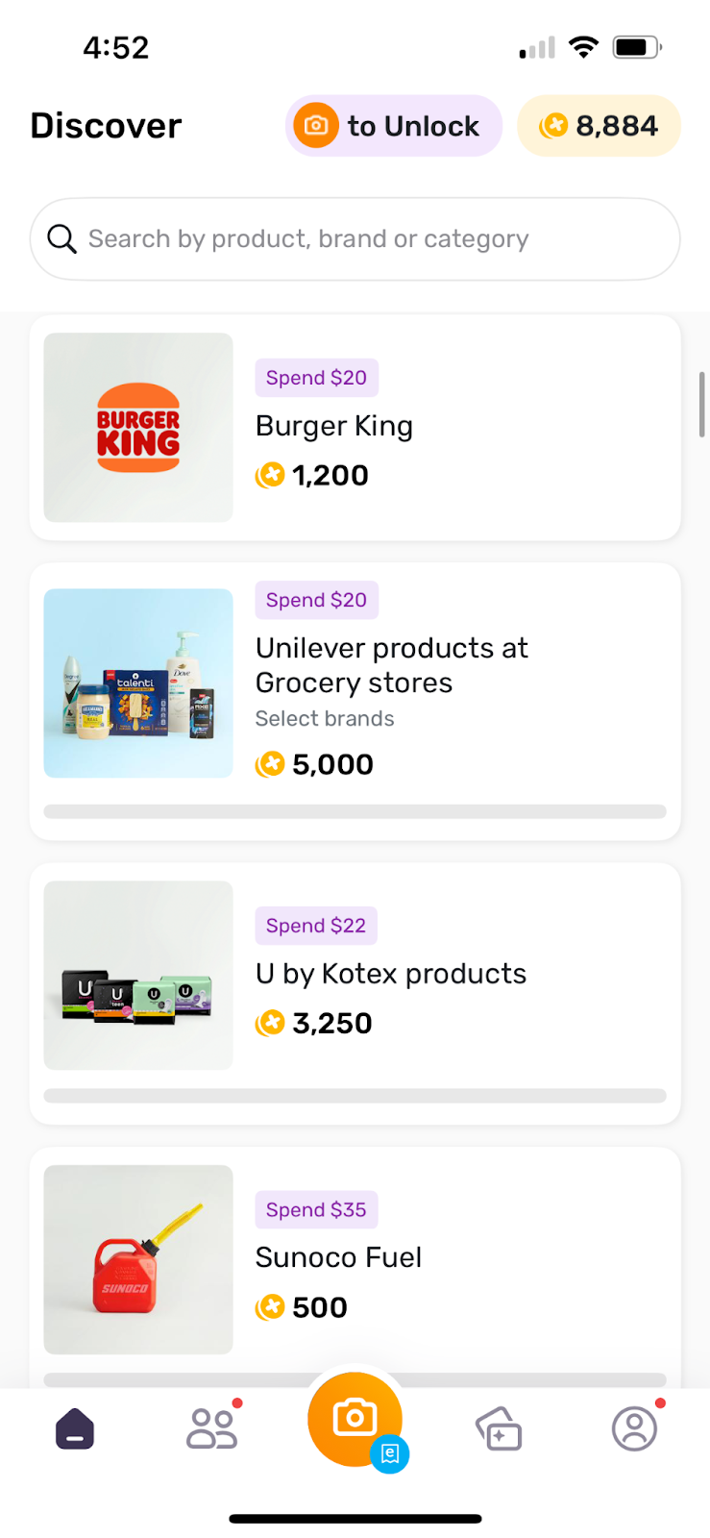Tap the Home tab icon
710x1538 pixels.
click(x=75, y=1428)
